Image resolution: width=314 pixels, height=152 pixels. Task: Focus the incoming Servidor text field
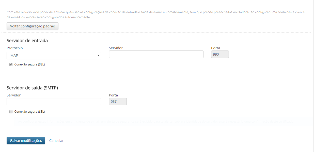(x=156, y=54)
